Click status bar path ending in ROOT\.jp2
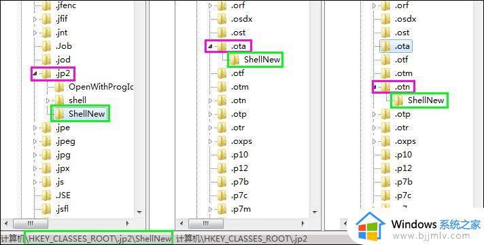The width and height of the screenshot is (484, 245). [242, 238]
